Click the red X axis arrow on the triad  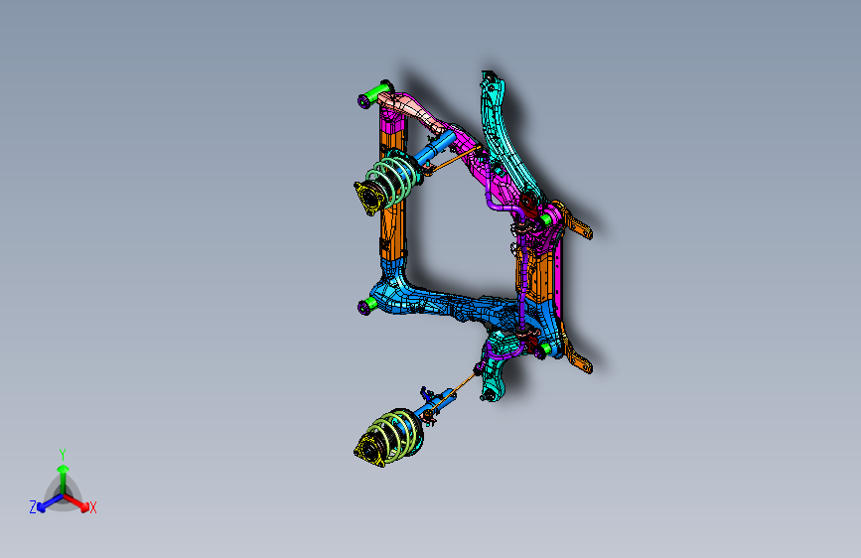tap(78, 502)
